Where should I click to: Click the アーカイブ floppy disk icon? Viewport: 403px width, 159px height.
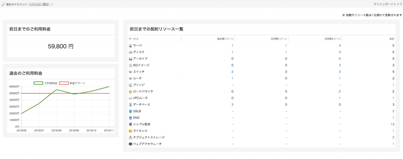coord(131,58)
